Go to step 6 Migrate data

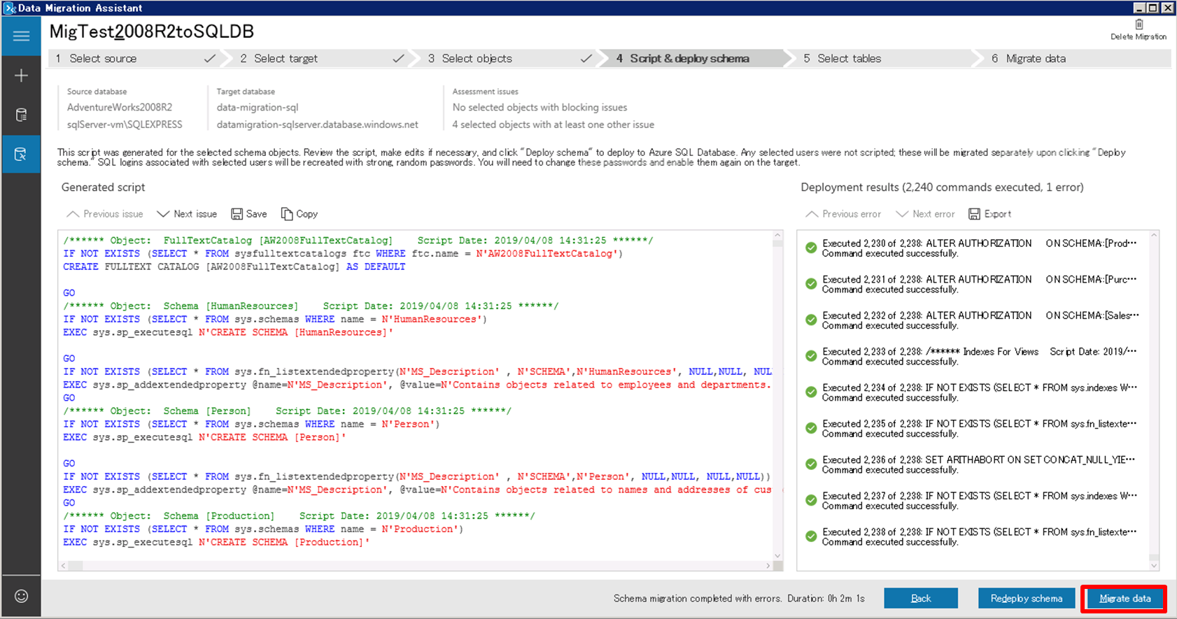(x=1076, y=59)
